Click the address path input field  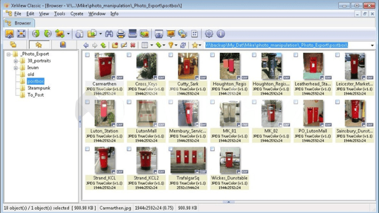point(287,45)
